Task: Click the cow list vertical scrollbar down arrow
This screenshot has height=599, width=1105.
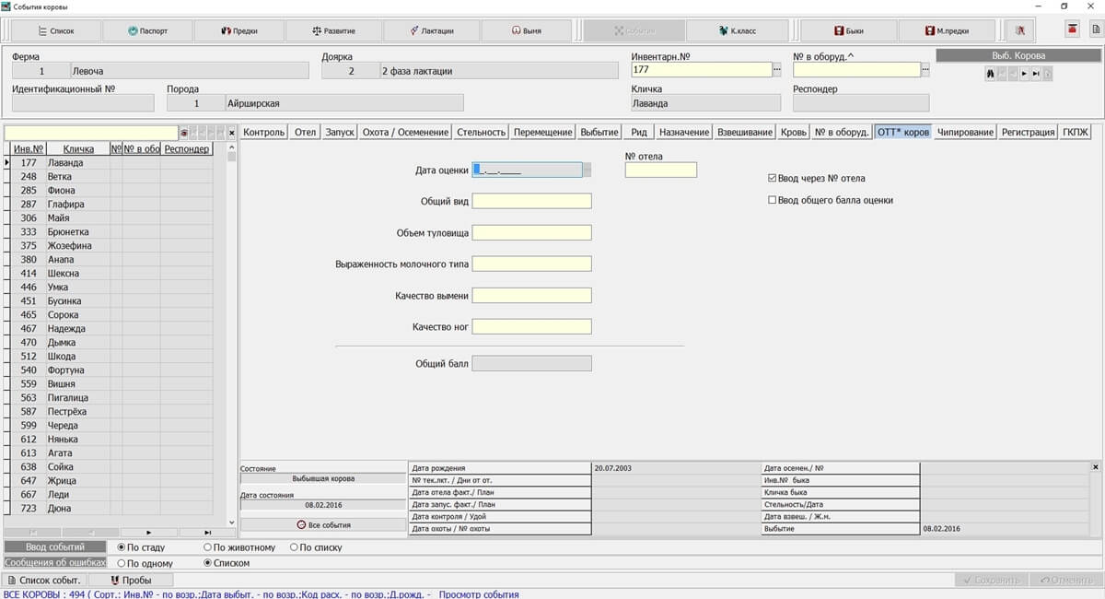Action: [x=232, y=520]
